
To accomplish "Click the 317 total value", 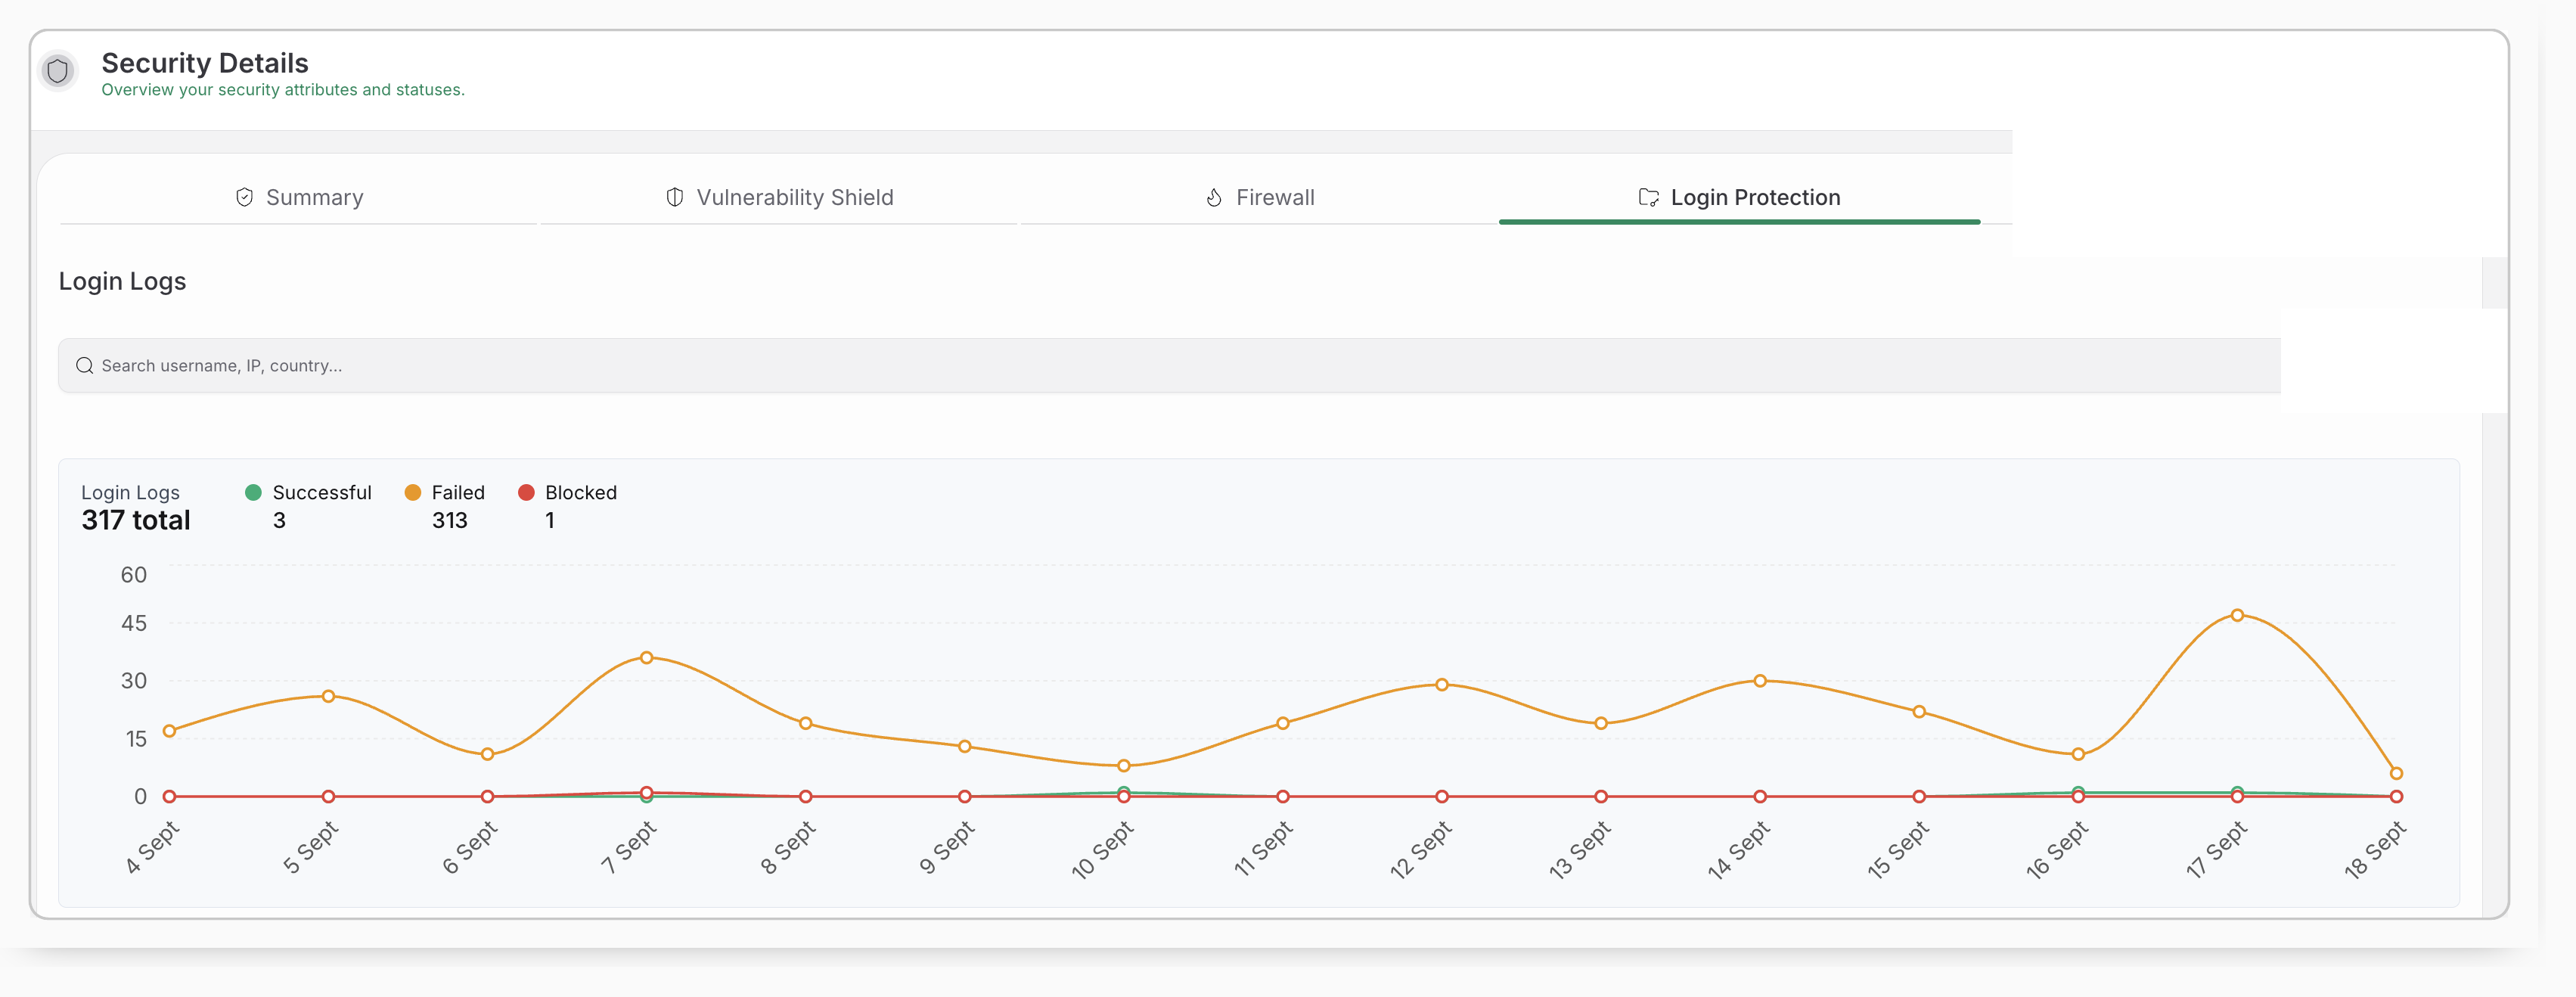I will [136, 521].
